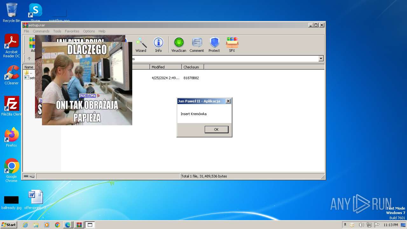Open Acrobat Reader DC shortcut
Viewport: 407px width, 229px height.
11,46
